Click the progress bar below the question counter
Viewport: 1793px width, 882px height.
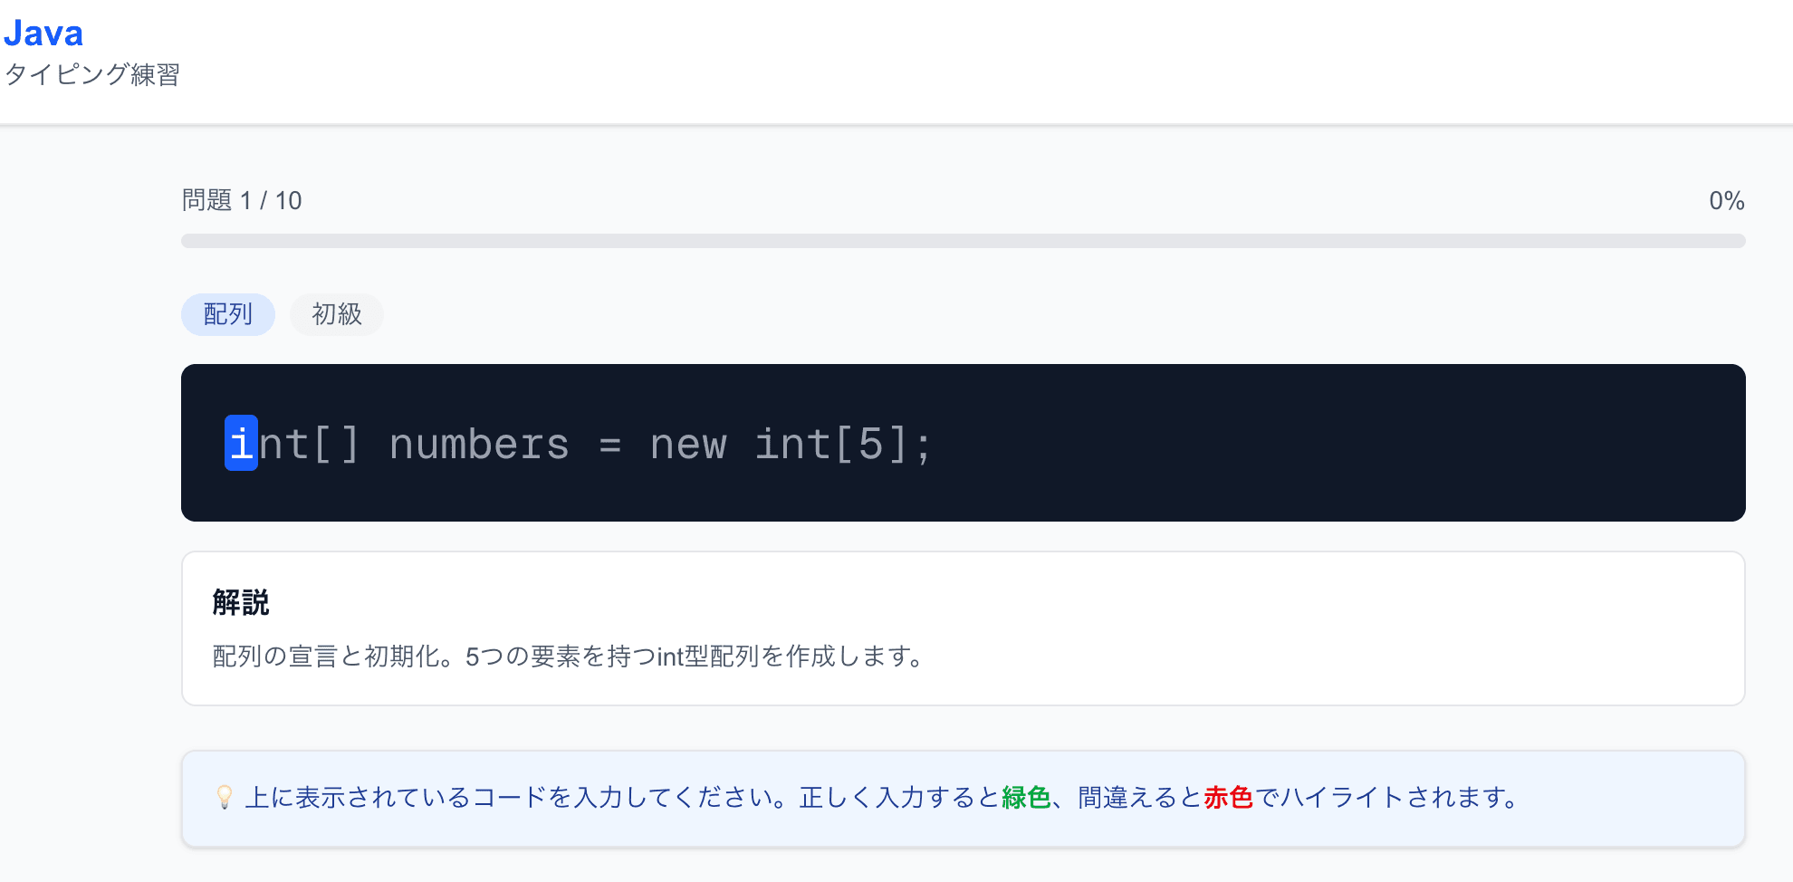[963, 240]
